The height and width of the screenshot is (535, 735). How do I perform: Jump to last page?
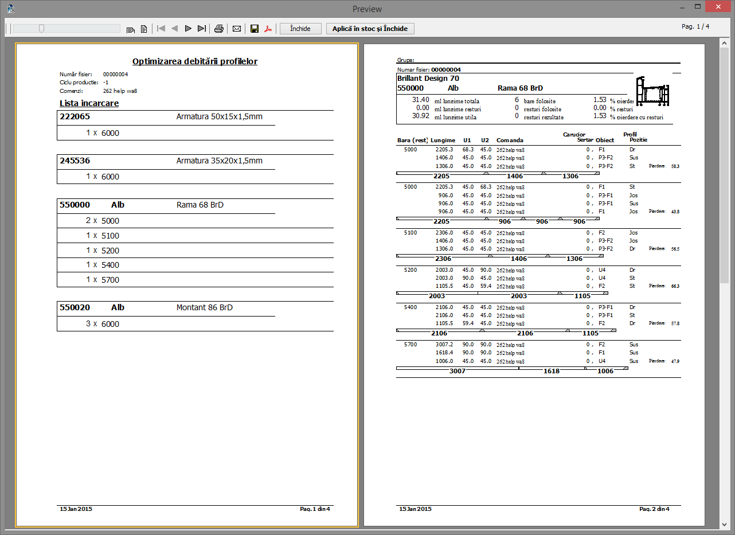click(x=201, y=29)
